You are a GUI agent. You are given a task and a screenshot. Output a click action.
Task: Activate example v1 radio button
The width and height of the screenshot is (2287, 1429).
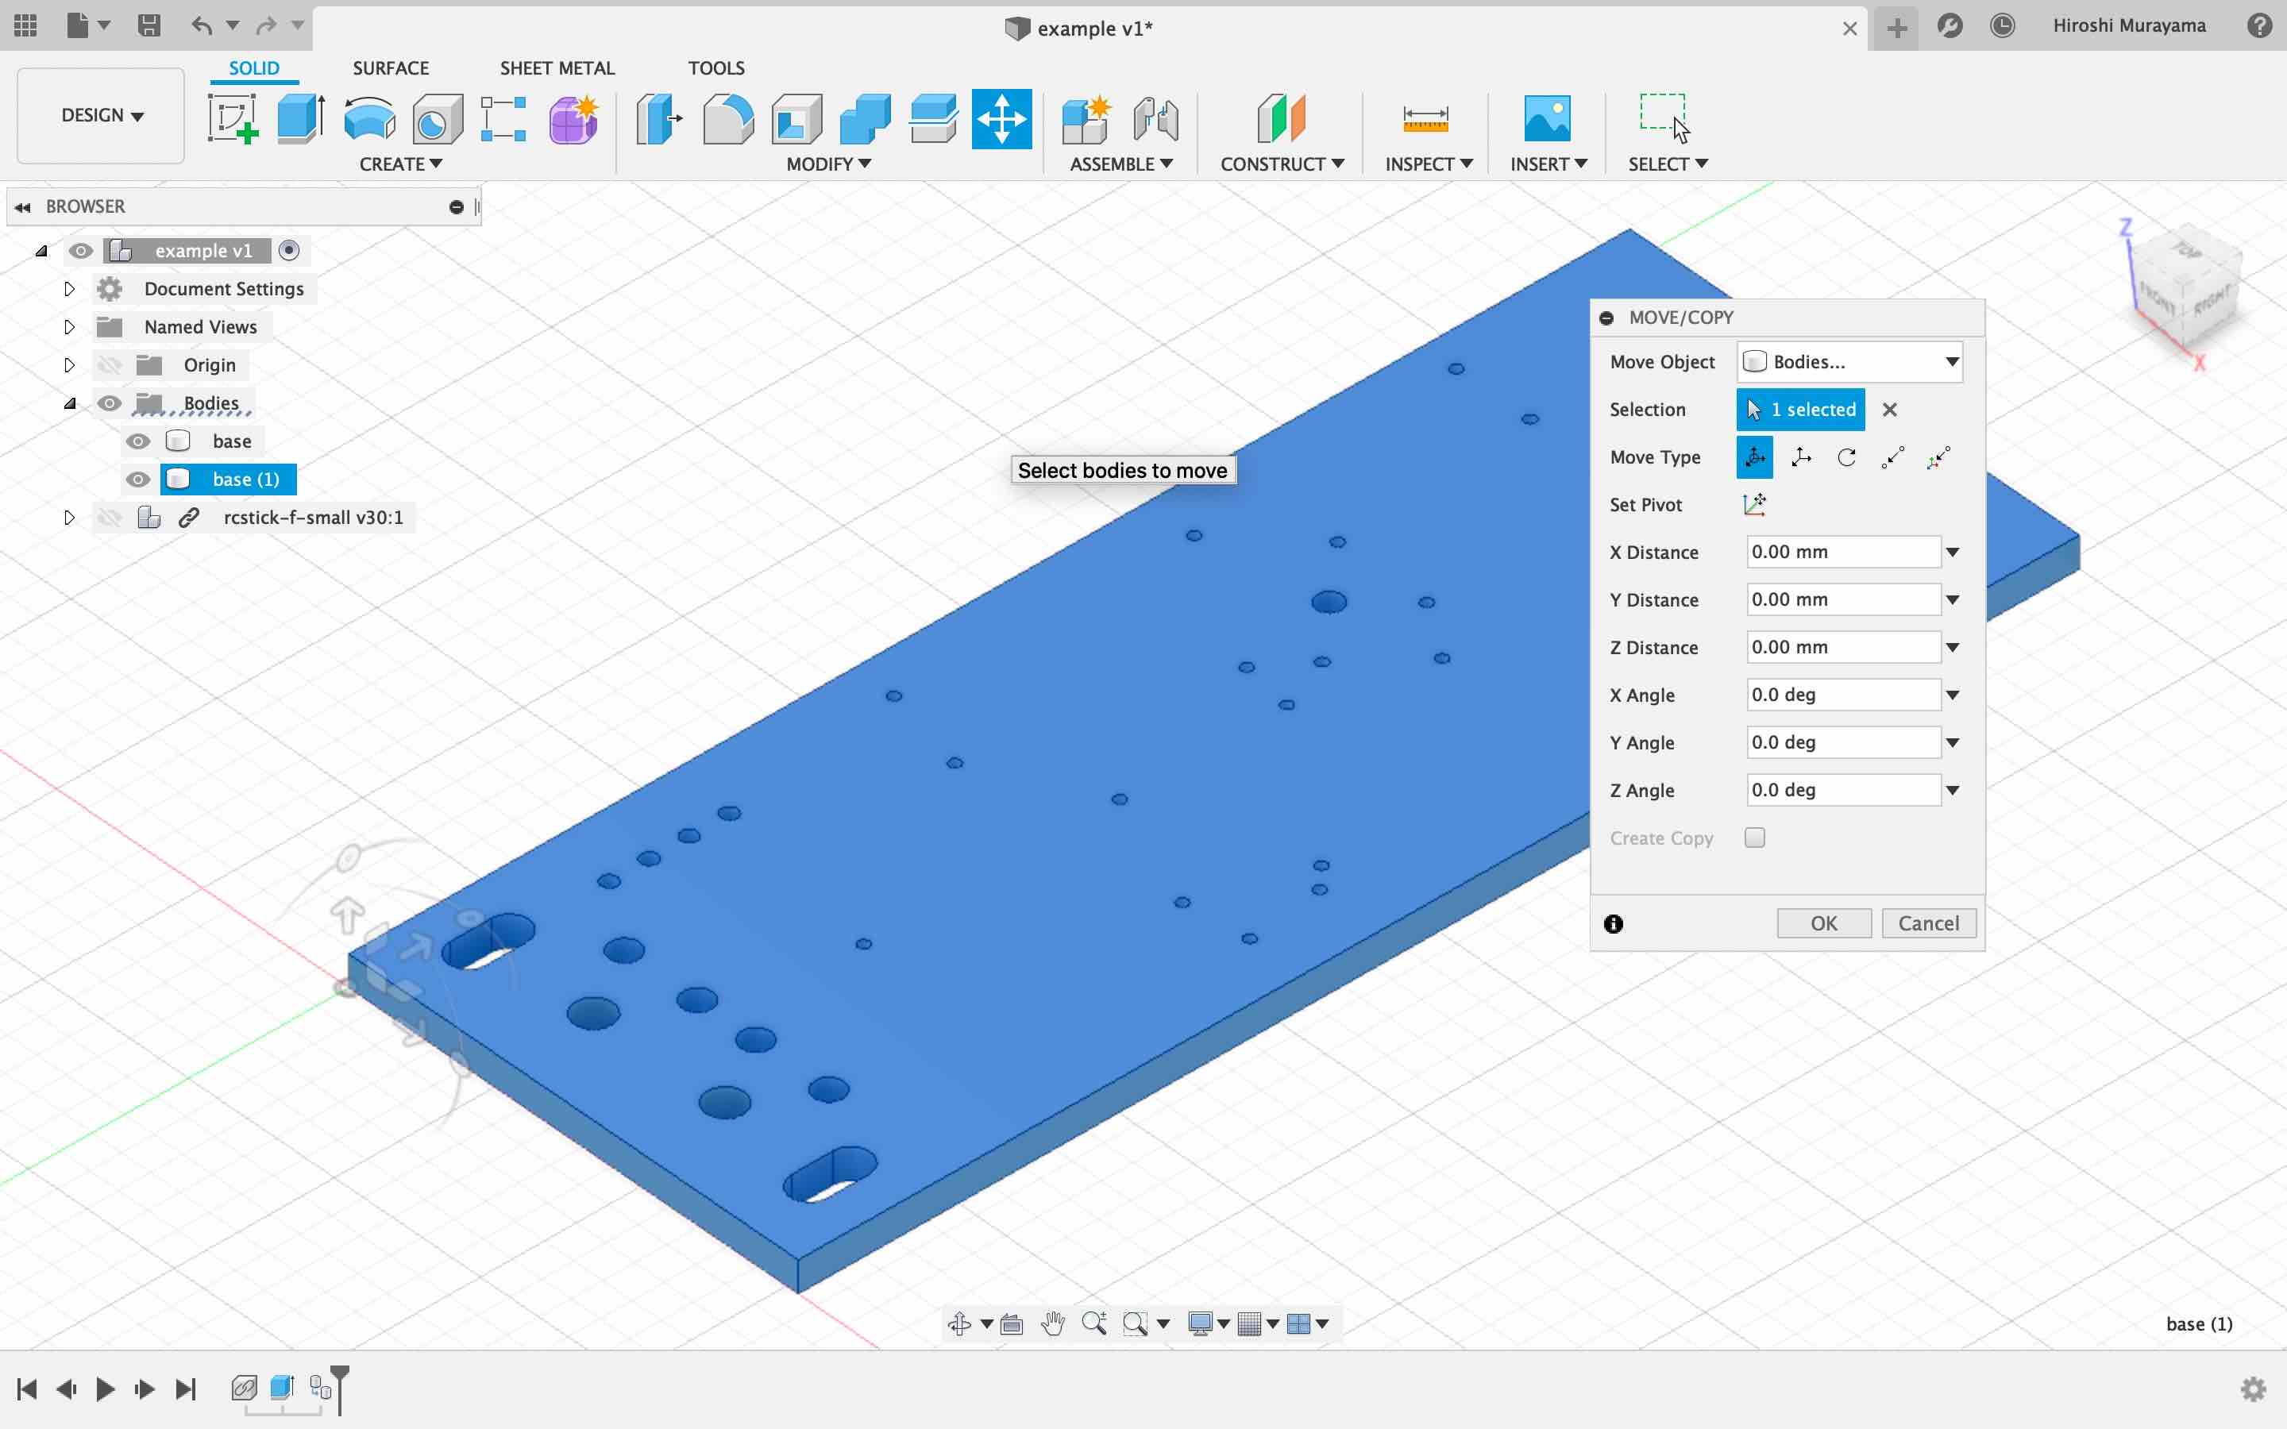(x=289, y=250)
